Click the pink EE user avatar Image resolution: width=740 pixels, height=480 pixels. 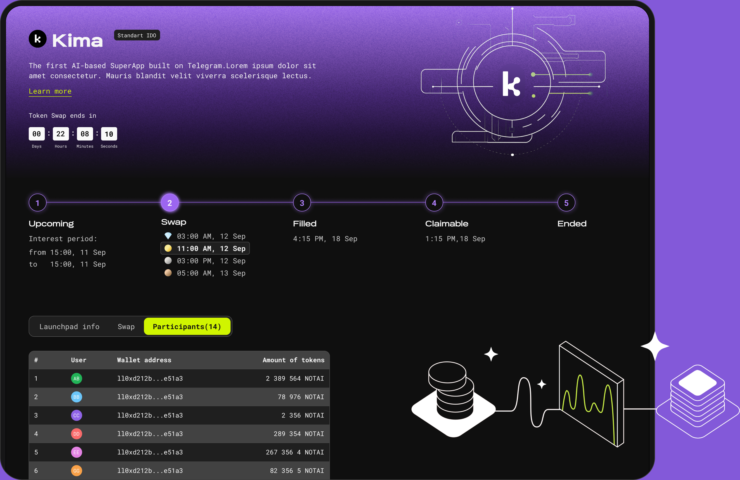77,452
